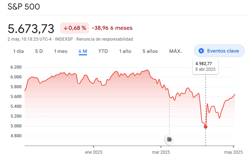The image size is (249, 160).
Task: Toggle the Eventos clave chip
Action: [x=219, y=51]
